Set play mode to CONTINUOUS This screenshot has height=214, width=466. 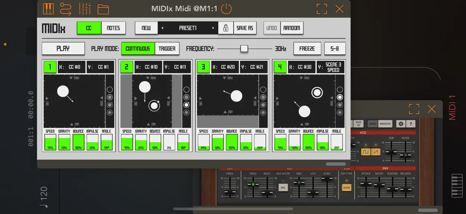tap(138, 49)
